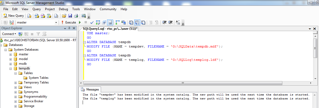Open the Connect dropdown in Object Explorer
This screenshot has width=319, height=108.
coord(9,34)
